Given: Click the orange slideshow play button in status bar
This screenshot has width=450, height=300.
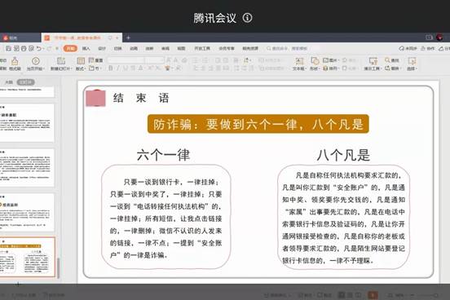Looking at the screenshot, I should click(373, 295).
